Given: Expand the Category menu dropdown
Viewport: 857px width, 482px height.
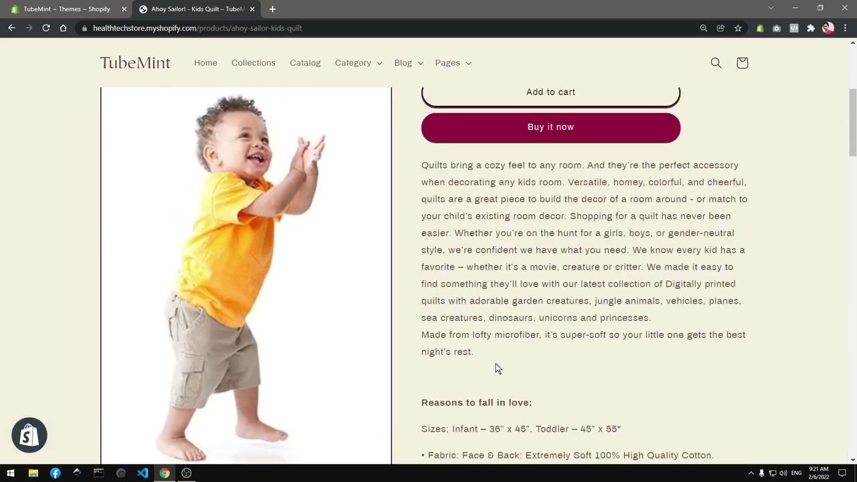Looking at the screenshot, I should 358,63.
